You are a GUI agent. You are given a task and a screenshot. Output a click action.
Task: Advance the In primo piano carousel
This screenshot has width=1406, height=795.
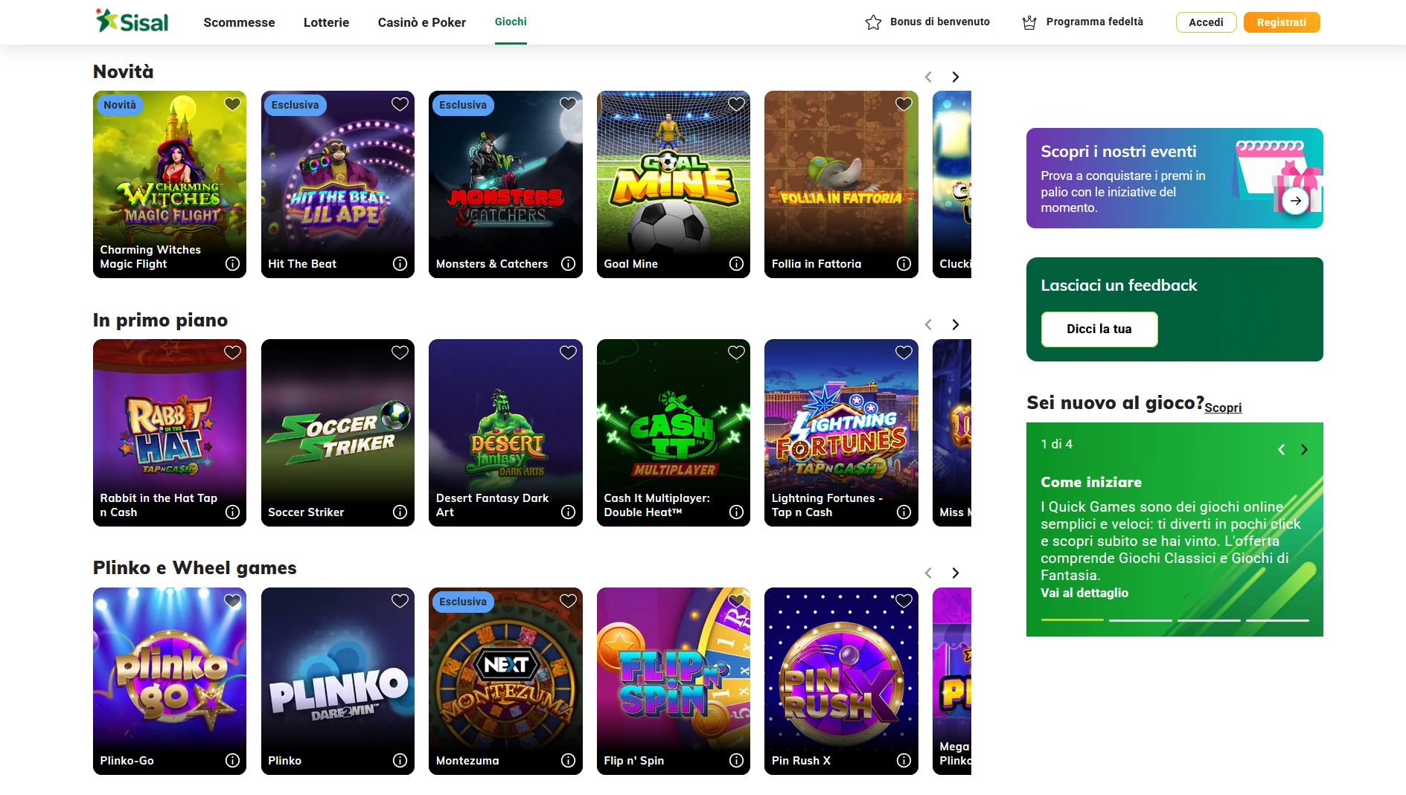[x=955, y=325]
